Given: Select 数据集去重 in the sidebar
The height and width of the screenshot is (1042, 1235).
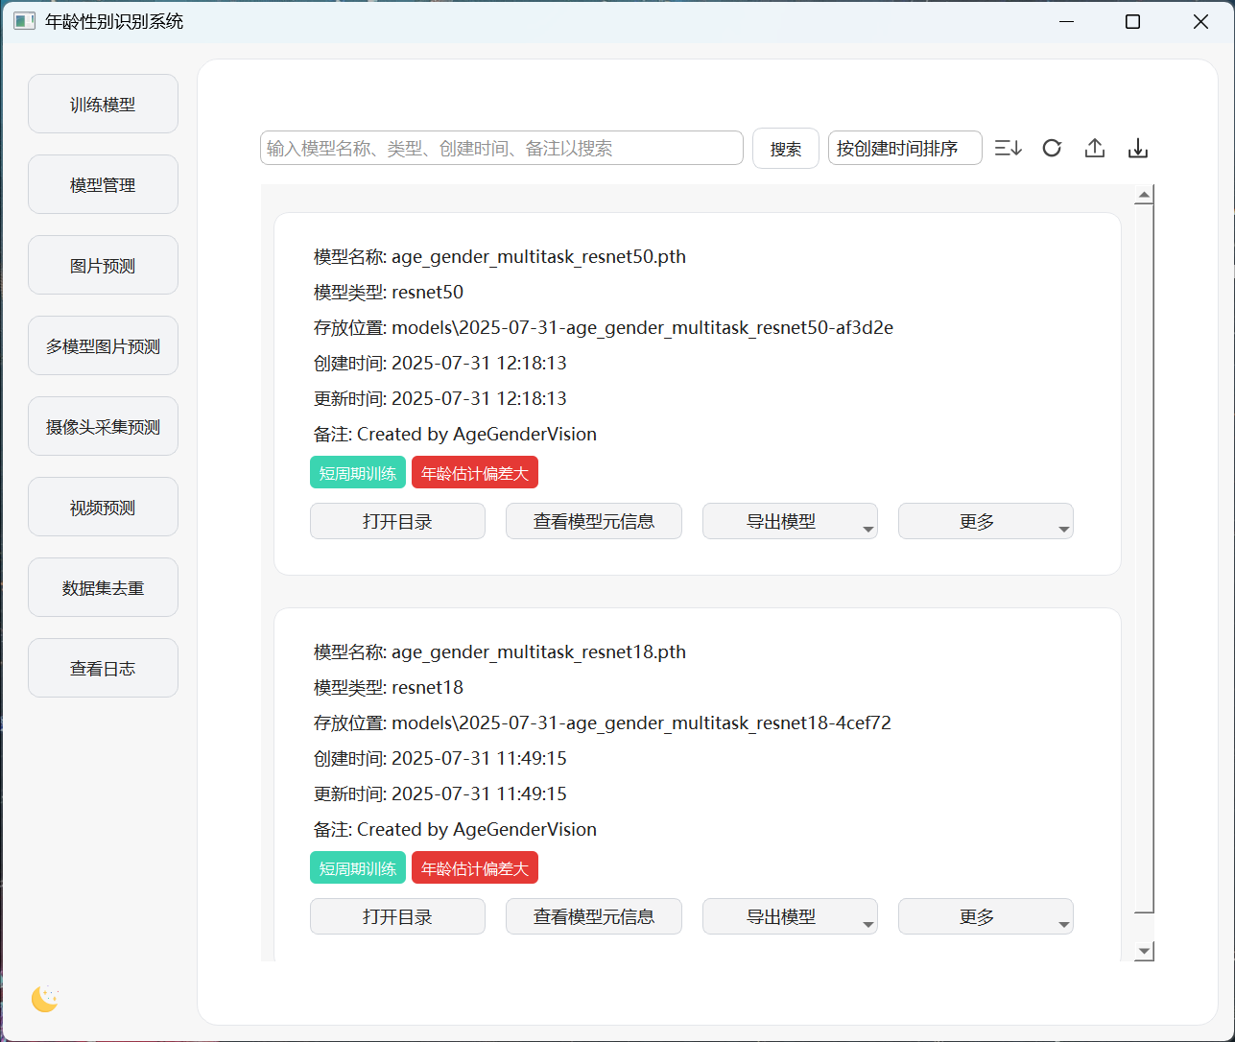Looking at the screenshot, I should (x=103, y=588).
